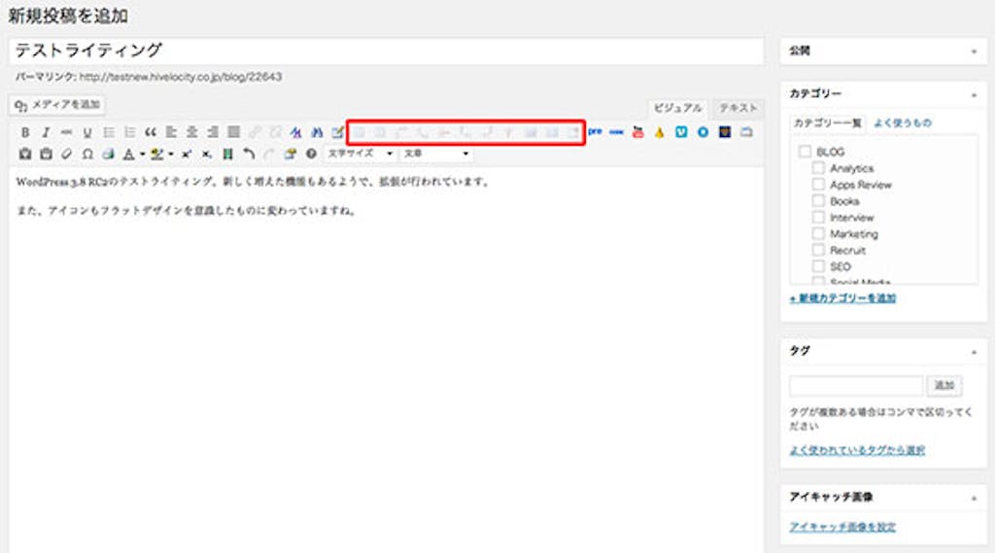Click the paste as plain text icon

pos(24,154)
